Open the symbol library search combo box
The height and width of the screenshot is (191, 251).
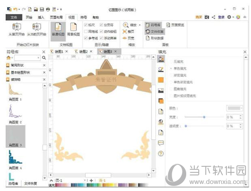coord(27,58)
